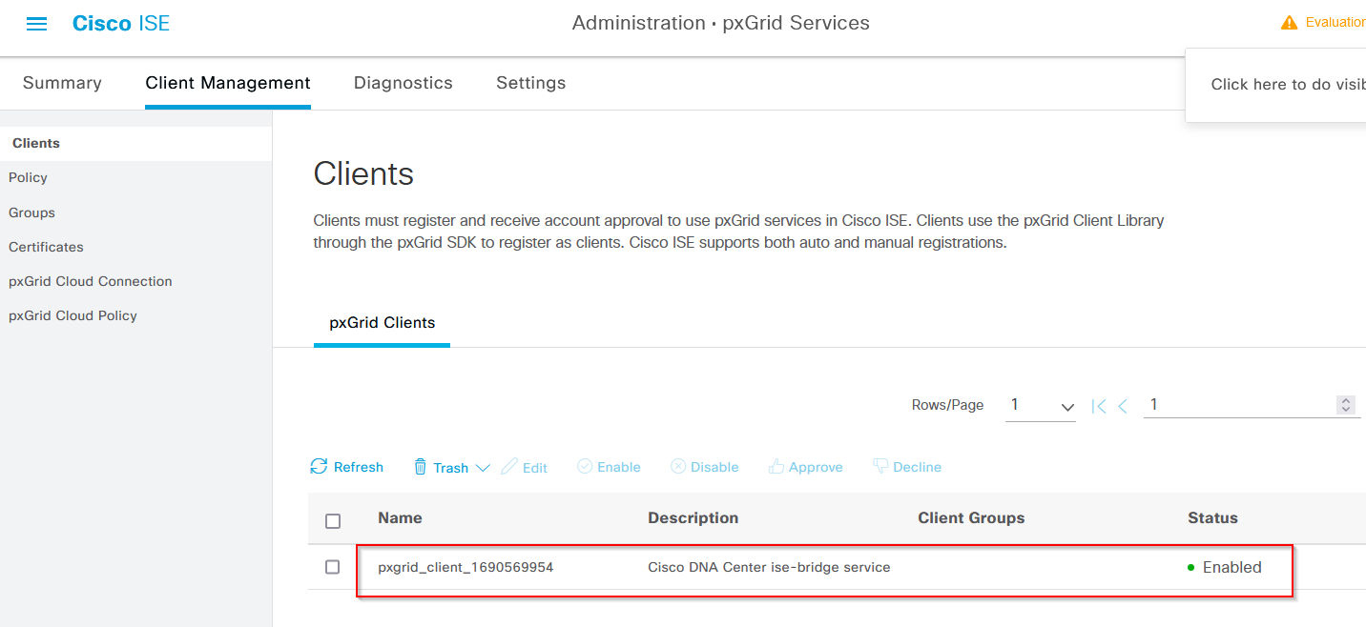
Task: Click the Trash bin icon
Action: (x=421, y=467)
